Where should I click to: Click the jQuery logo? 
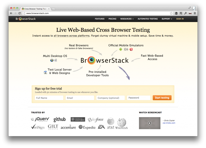point(40,119)
